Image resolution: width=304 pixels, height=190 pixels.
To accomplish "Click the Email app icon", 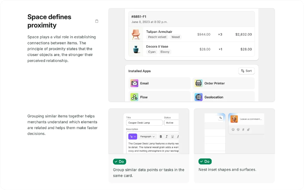I will (134, 83).
